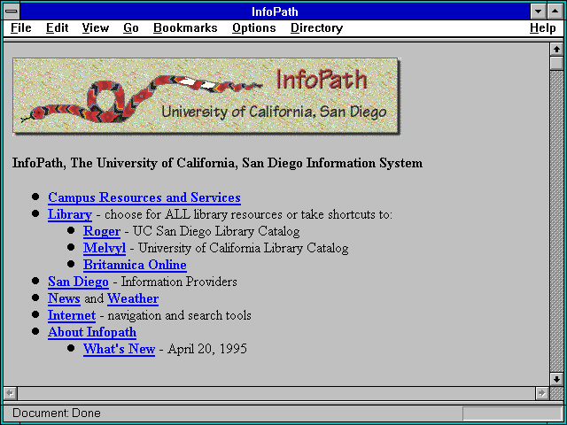Follow the Internet link

tap(72, 315)
